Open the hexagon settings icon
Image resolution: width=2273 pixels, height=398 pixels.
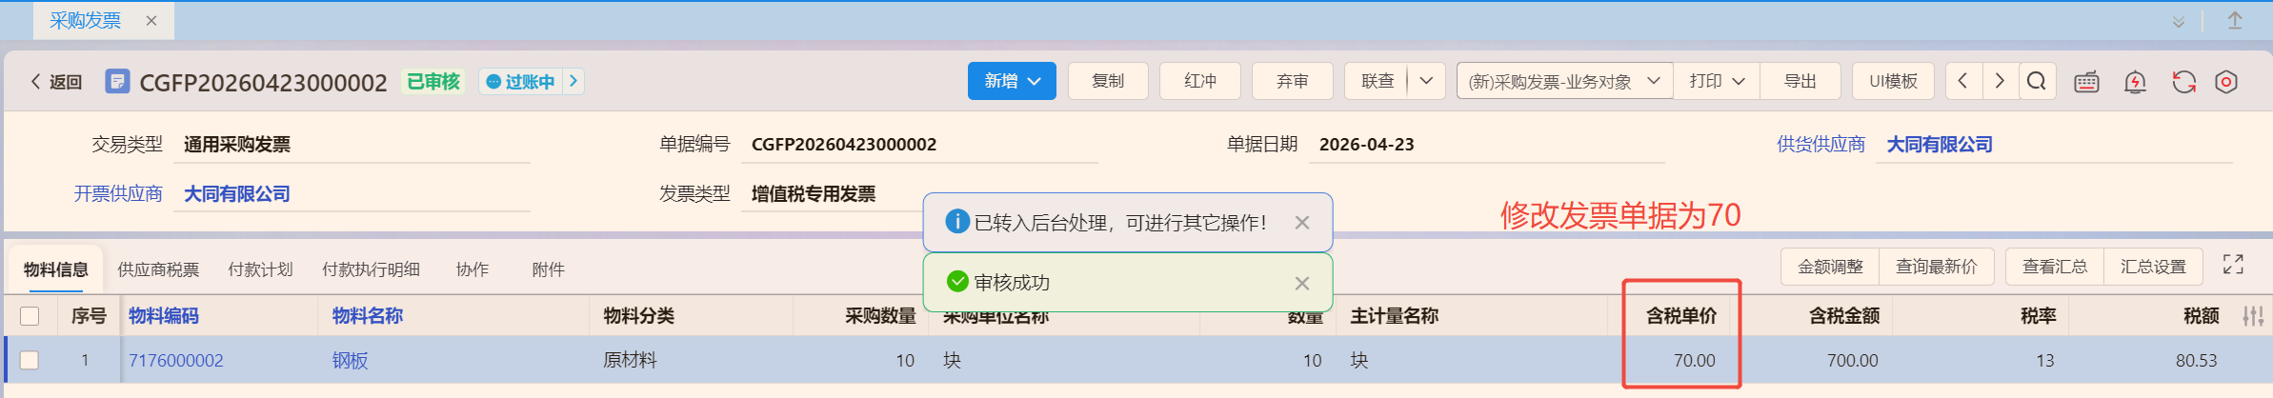(2226, 82)
